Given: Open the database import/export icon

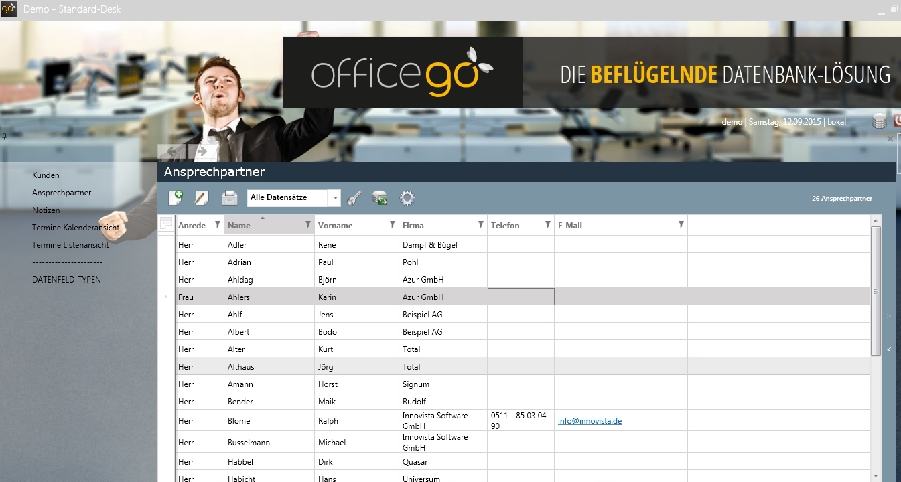Looking at the screenshot, I should [x=380, y=197].
